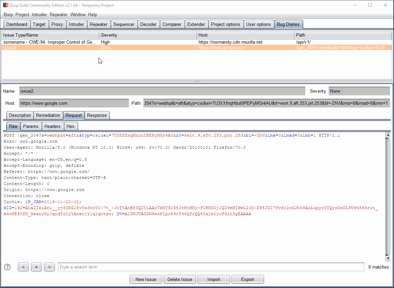Click the Delete Issue button
394x288 pixels.
[180, 279]
